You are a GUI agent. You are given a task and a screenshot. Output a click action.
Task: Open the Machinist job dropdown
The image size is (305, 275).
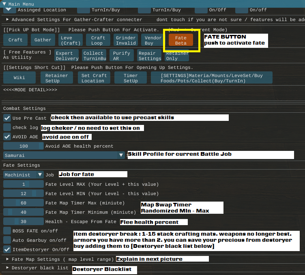point(24,174)
